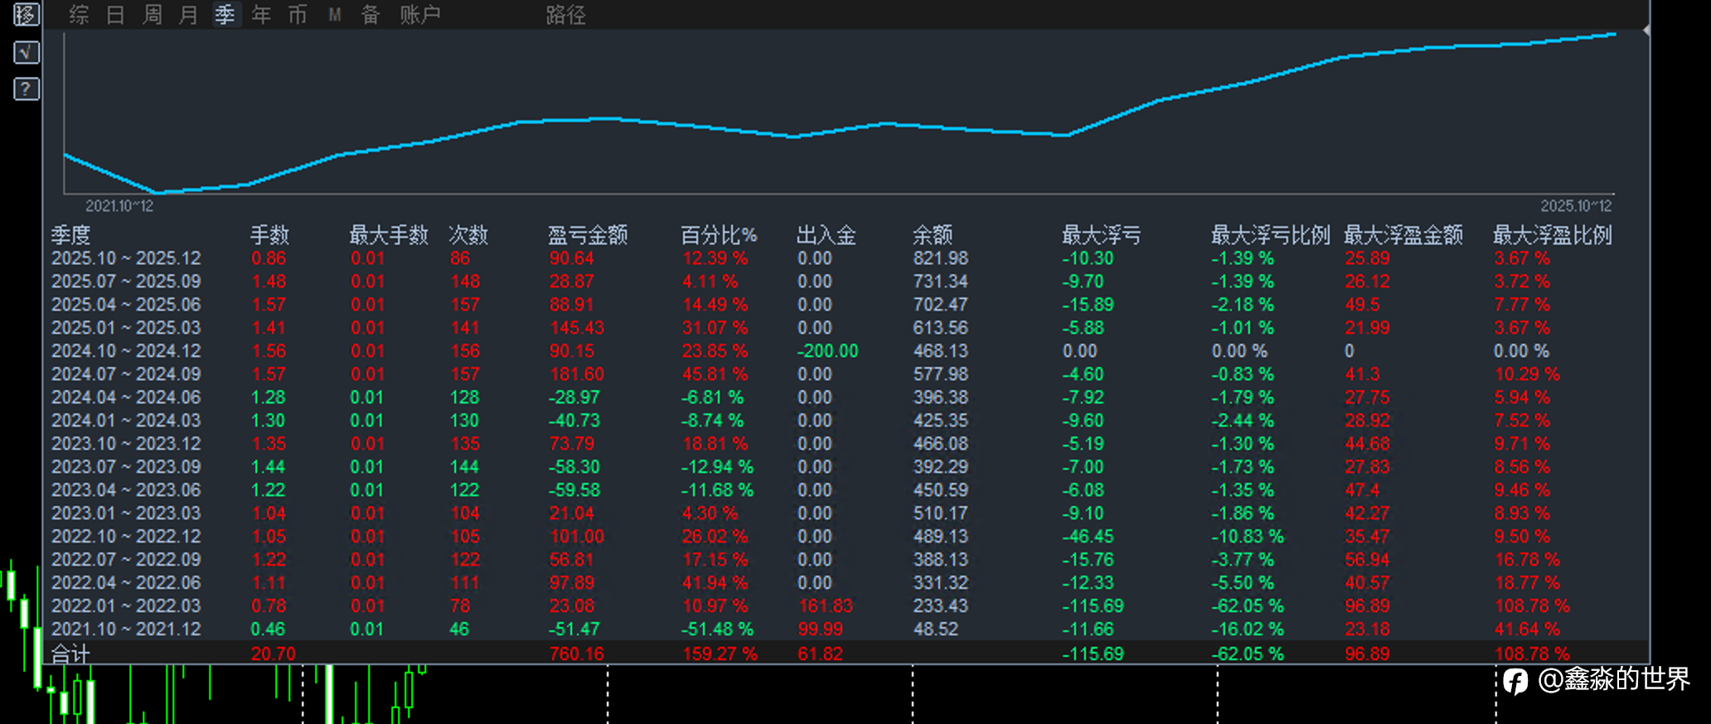This screenshot has height=724, width=1711.
Task: Switch to the 日 daily tab
Action: coord(115,15)
